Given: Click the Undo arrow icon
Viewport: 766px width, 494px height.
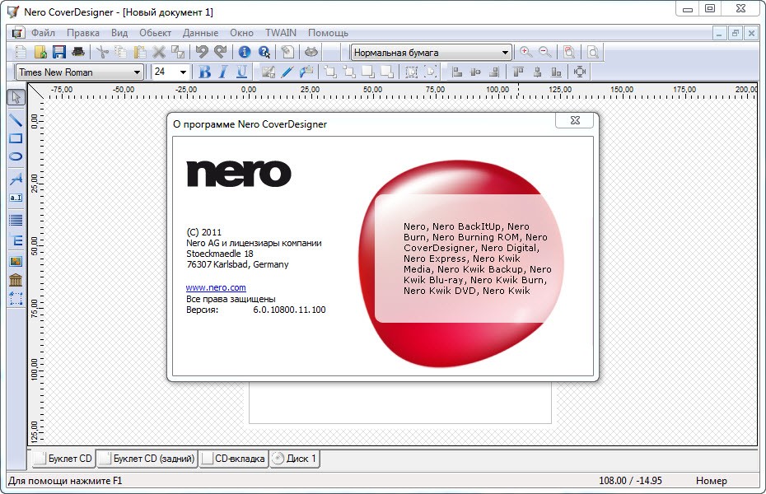Looking at the screenshot, I should 202,52.
